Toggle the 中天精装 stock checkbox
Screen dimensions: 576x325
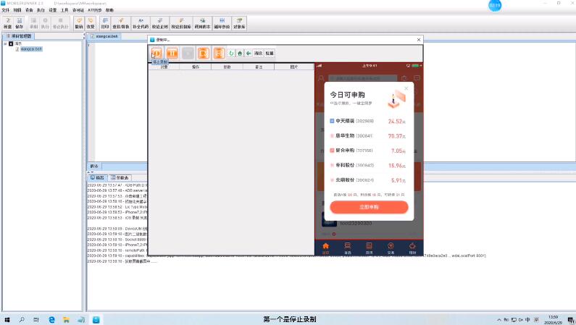[332, 121]
